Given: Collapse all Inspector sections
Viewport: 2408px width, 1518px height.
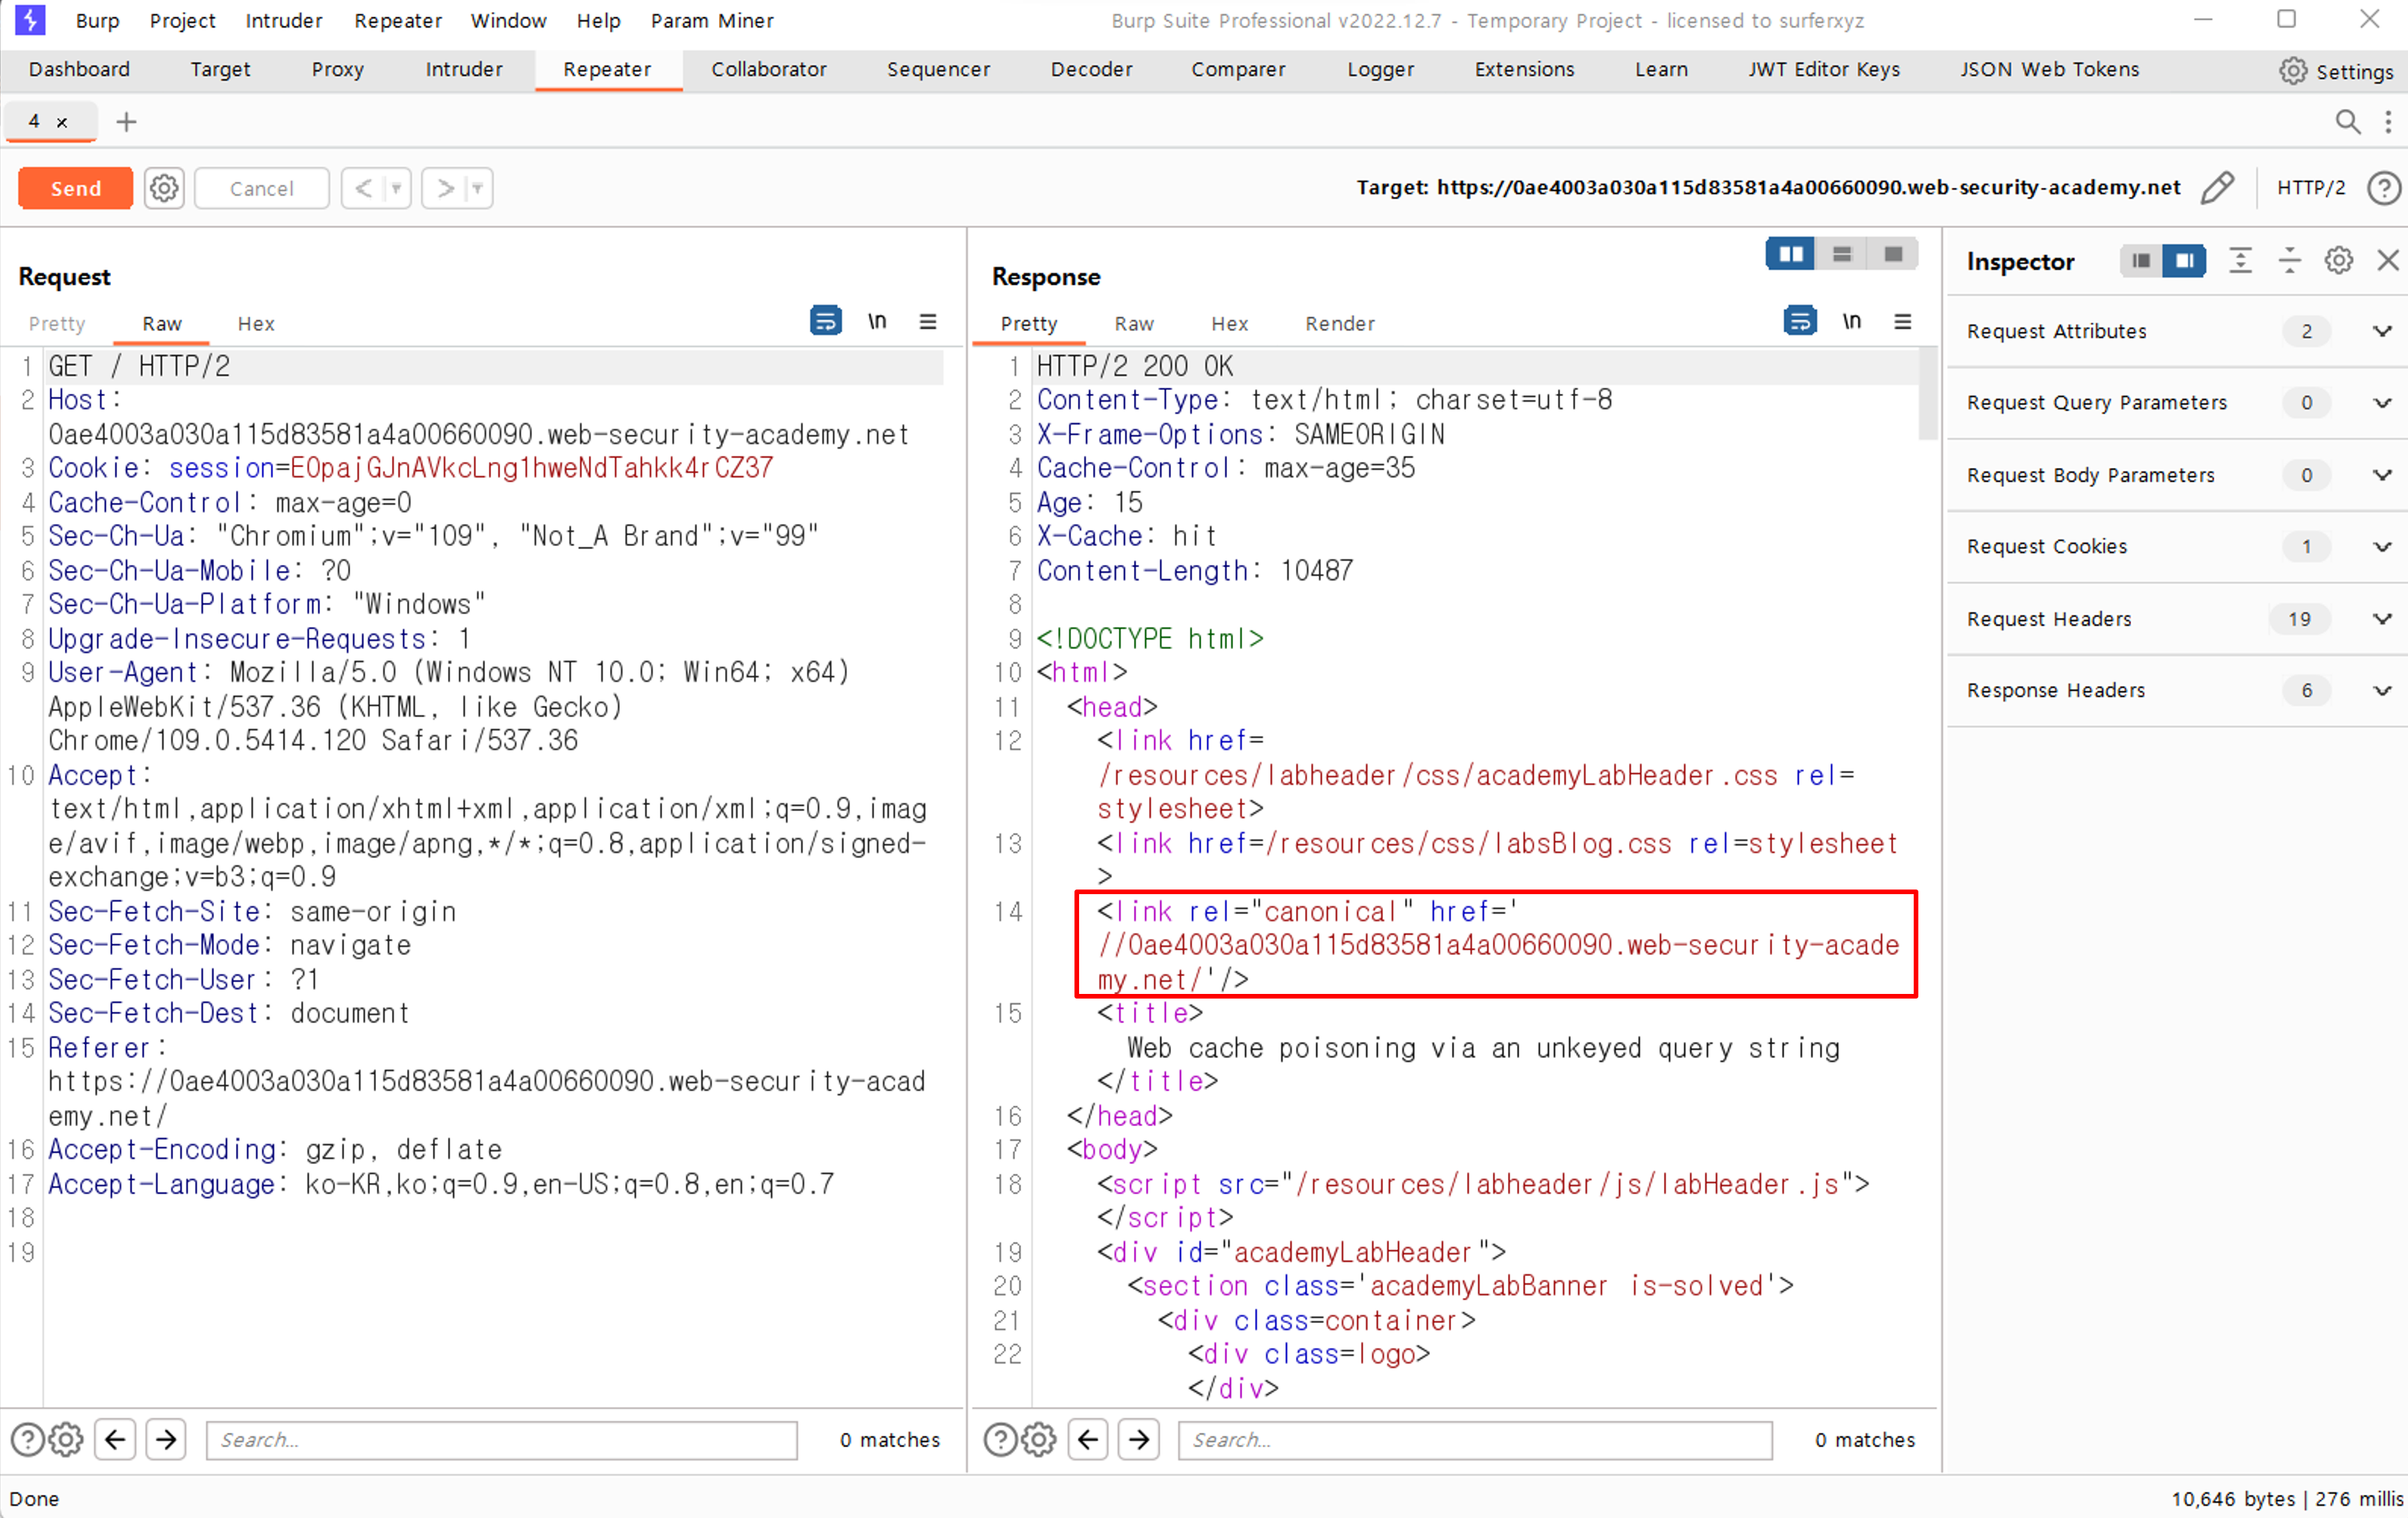Looking at the screenshot, I should click(2289, 261).
